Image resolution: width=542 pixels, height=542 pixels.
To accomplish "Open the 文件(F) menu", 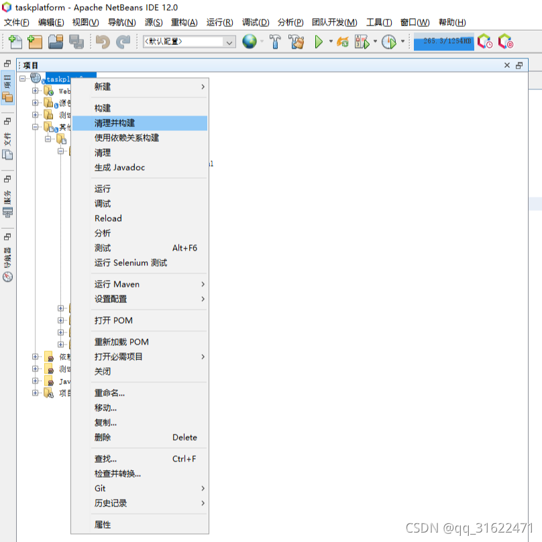I will (x=17, y=22).
